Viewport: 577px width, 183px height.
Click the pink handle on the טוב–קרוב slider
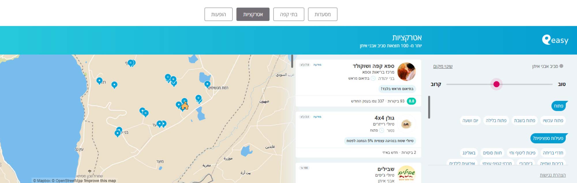coord(496,84)
